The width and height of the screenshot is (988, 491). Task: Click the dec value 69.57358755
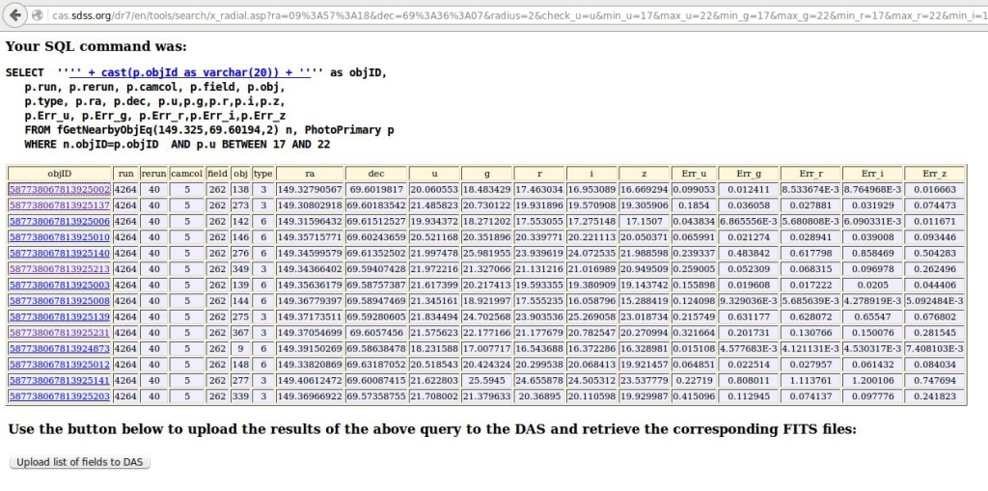click(376, 396)
